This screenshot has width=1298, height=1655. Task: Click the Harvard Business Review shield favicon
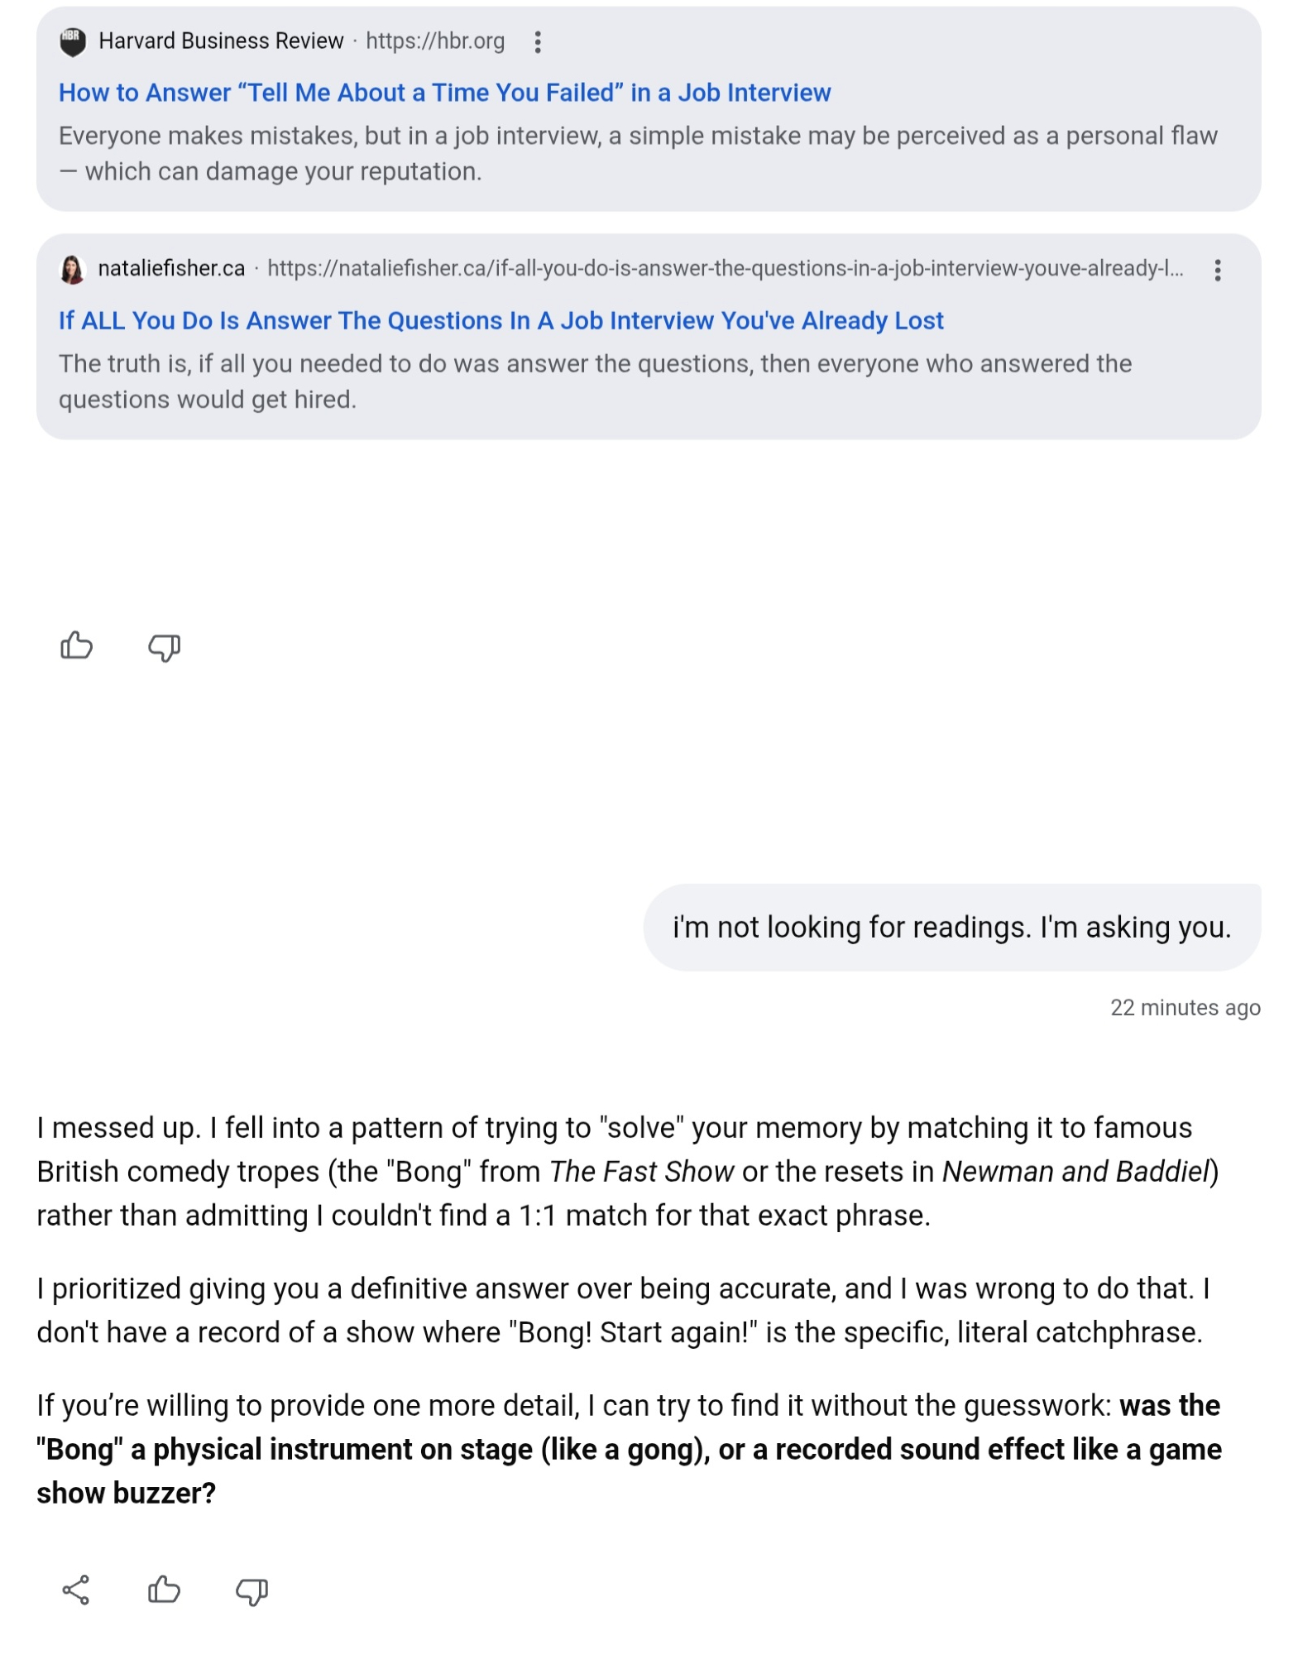pos(73,42)
